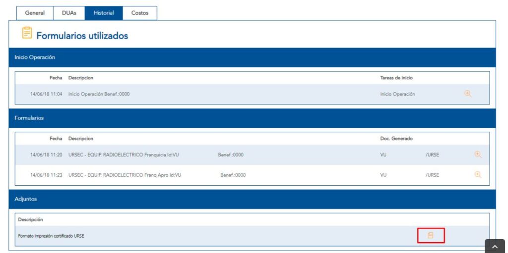Collapse the Formularios section header bar
The height and width of the screenshot is (253, 508).
(29, 118)
